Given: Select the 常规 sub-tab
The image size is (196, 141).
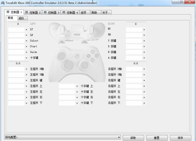Looking at the screenshot, I should 12,18.
